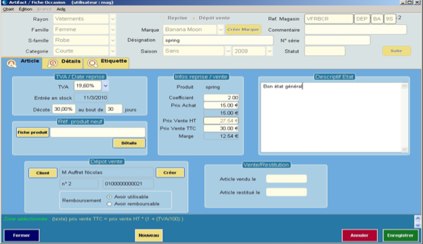Click the Article restitué le date field
Image resolution: width=423 pixels, height=244 pixels.
click(286, 192)
